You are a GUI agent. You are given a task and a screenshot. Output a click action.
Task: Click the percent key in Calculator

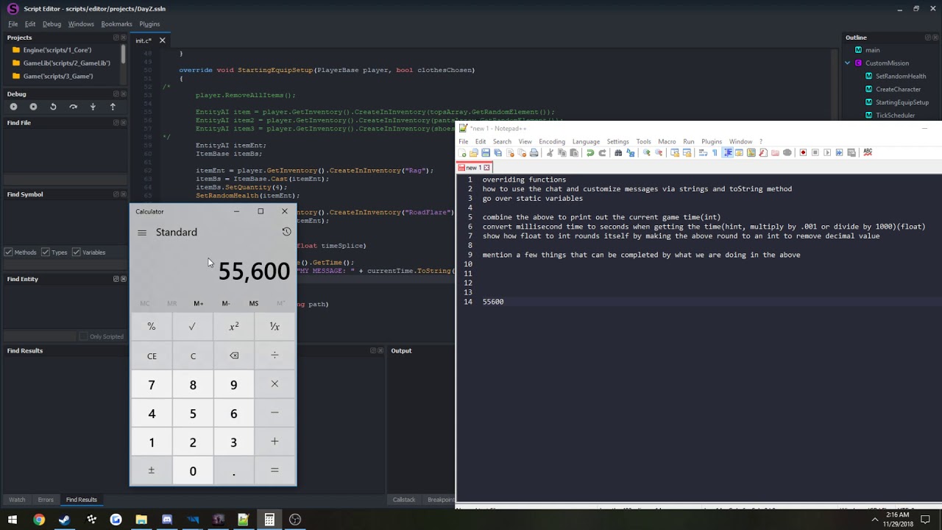click(152, 327)
